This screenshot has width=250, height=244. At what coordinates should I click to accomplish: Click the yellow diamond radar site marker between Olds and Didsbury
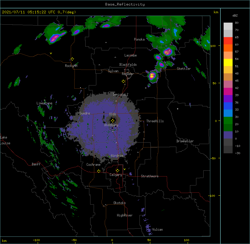click(113, 121)
